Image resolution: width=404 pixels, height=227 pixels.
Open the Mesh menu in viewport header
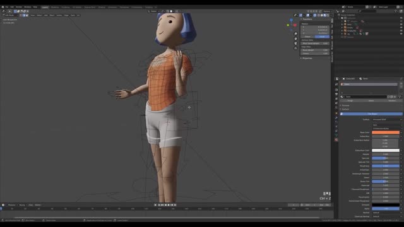click(52, 15)
